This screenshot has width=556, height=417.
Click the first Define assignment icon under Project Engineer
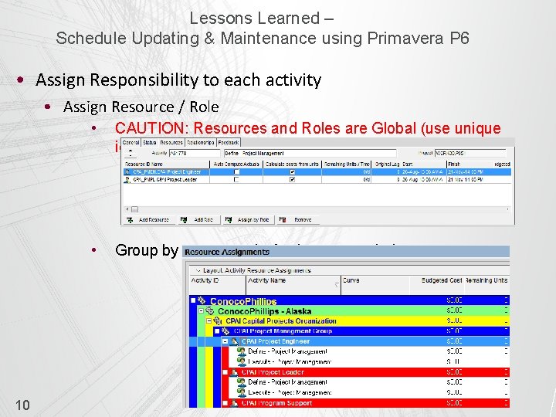coord(242,351)
